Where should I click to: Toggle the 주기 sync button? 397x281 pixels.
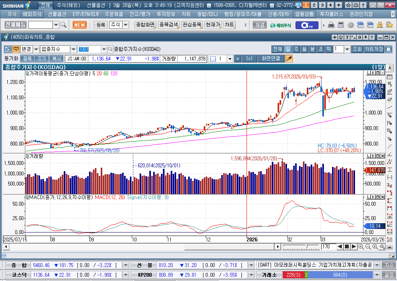pyautogui.click(x=42, y=59)
